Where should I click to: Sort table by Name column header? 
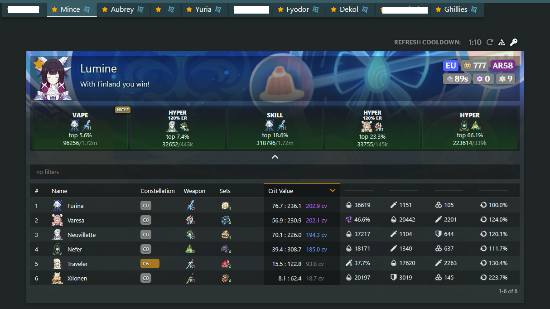pos(59,191)
